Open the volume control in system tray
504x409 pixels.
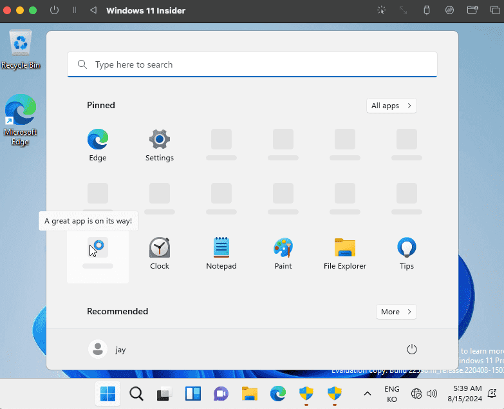pyautogui.click(x=432, y=394)
